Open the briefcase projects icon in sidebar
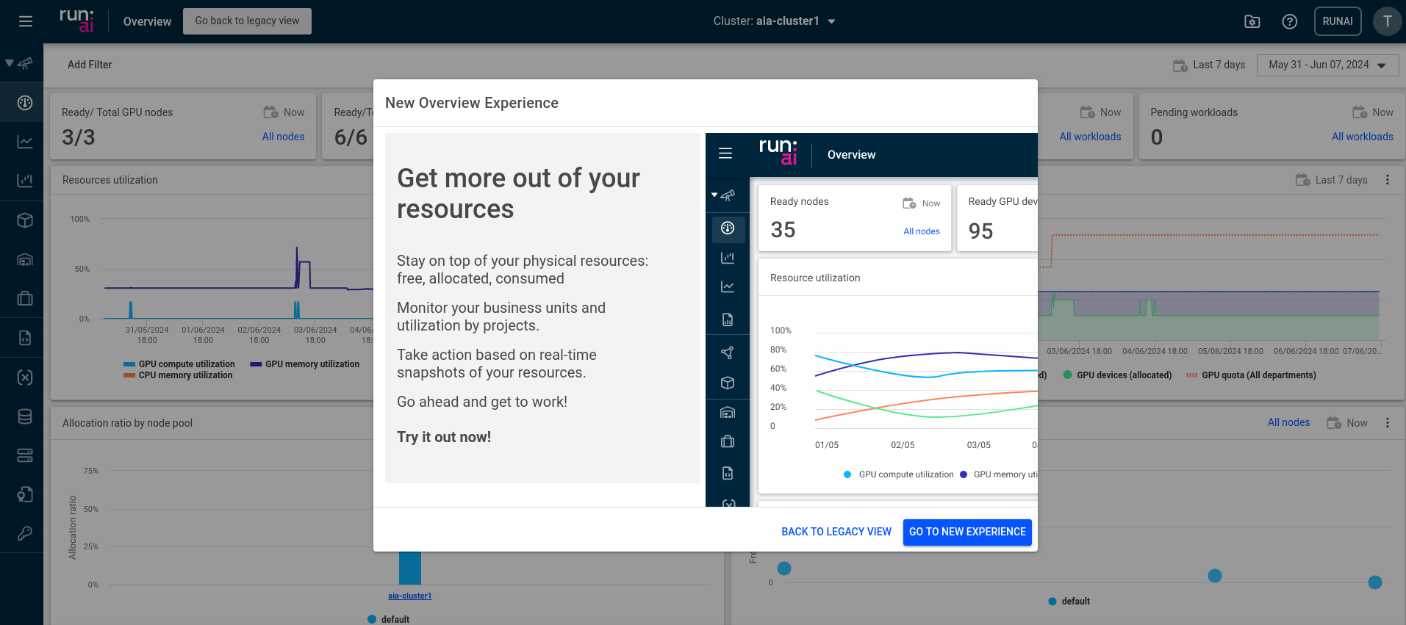 [x=25, y=298]
